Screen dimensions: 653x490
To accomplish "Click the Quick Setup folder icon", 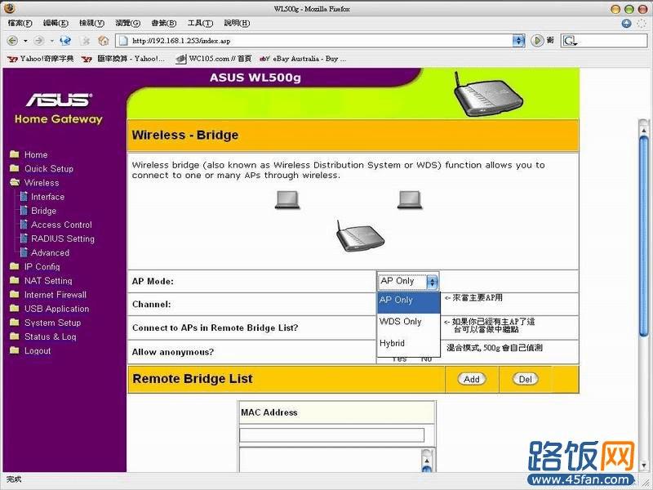I will pyautogui.click(x=15, y=168).
